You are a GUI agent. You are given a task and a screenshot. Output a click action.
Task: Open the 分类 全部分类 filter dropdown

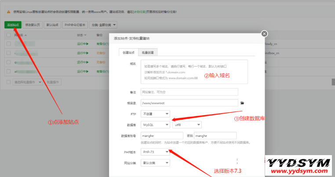click(x=103, y=25)
